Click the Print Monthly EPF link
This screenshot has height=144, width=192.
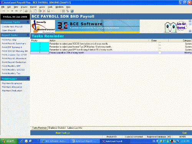tap(11, 66)
